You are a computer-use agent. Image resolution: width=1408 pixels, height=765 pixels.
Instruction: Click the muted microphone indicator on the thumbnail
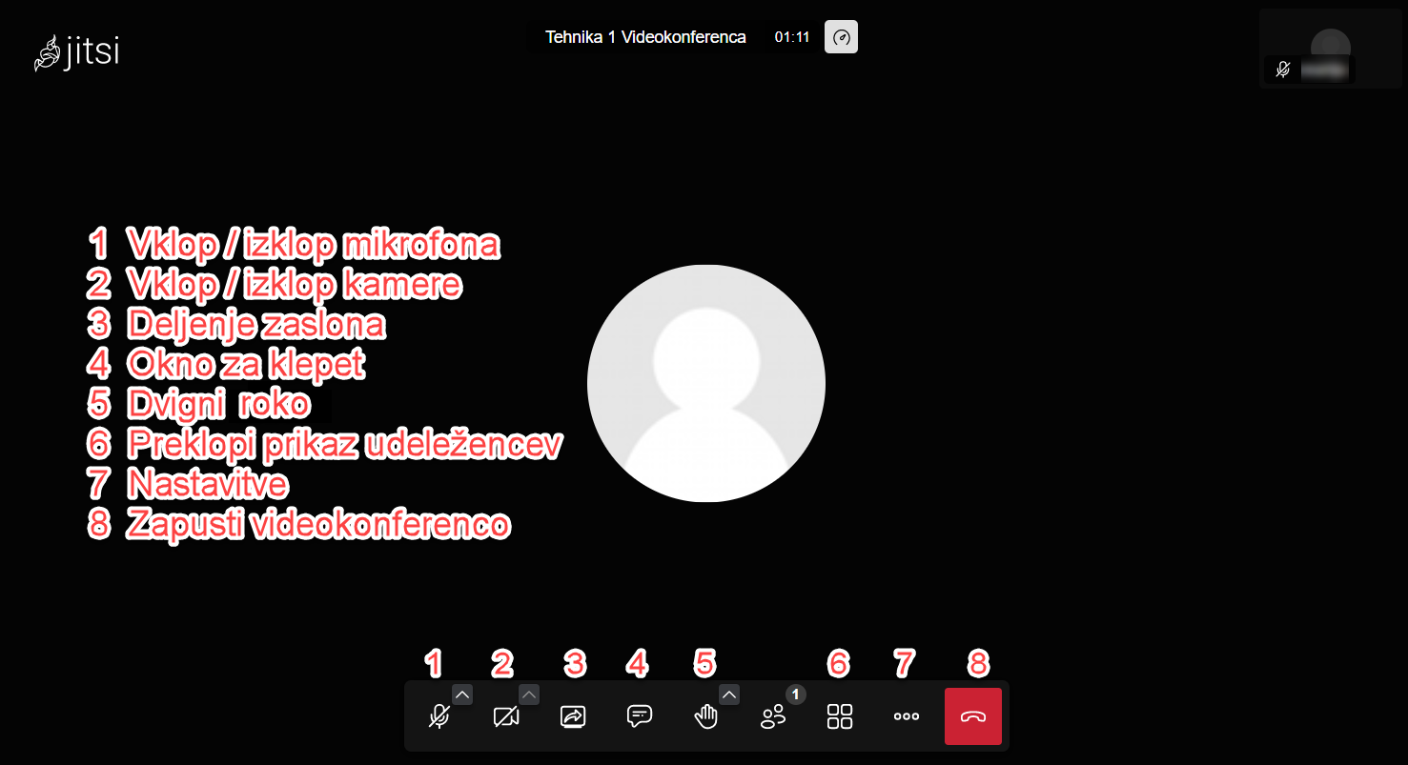coord(1283,70)
